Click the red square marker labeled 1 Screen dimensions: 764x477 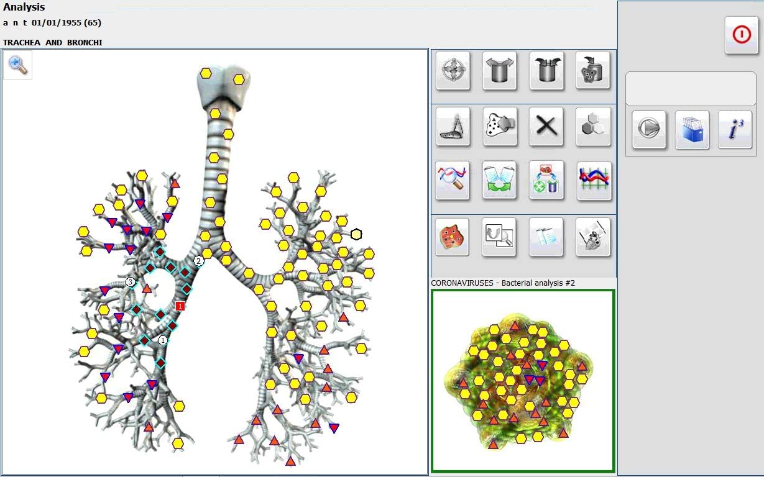click(x=180, y=306)
